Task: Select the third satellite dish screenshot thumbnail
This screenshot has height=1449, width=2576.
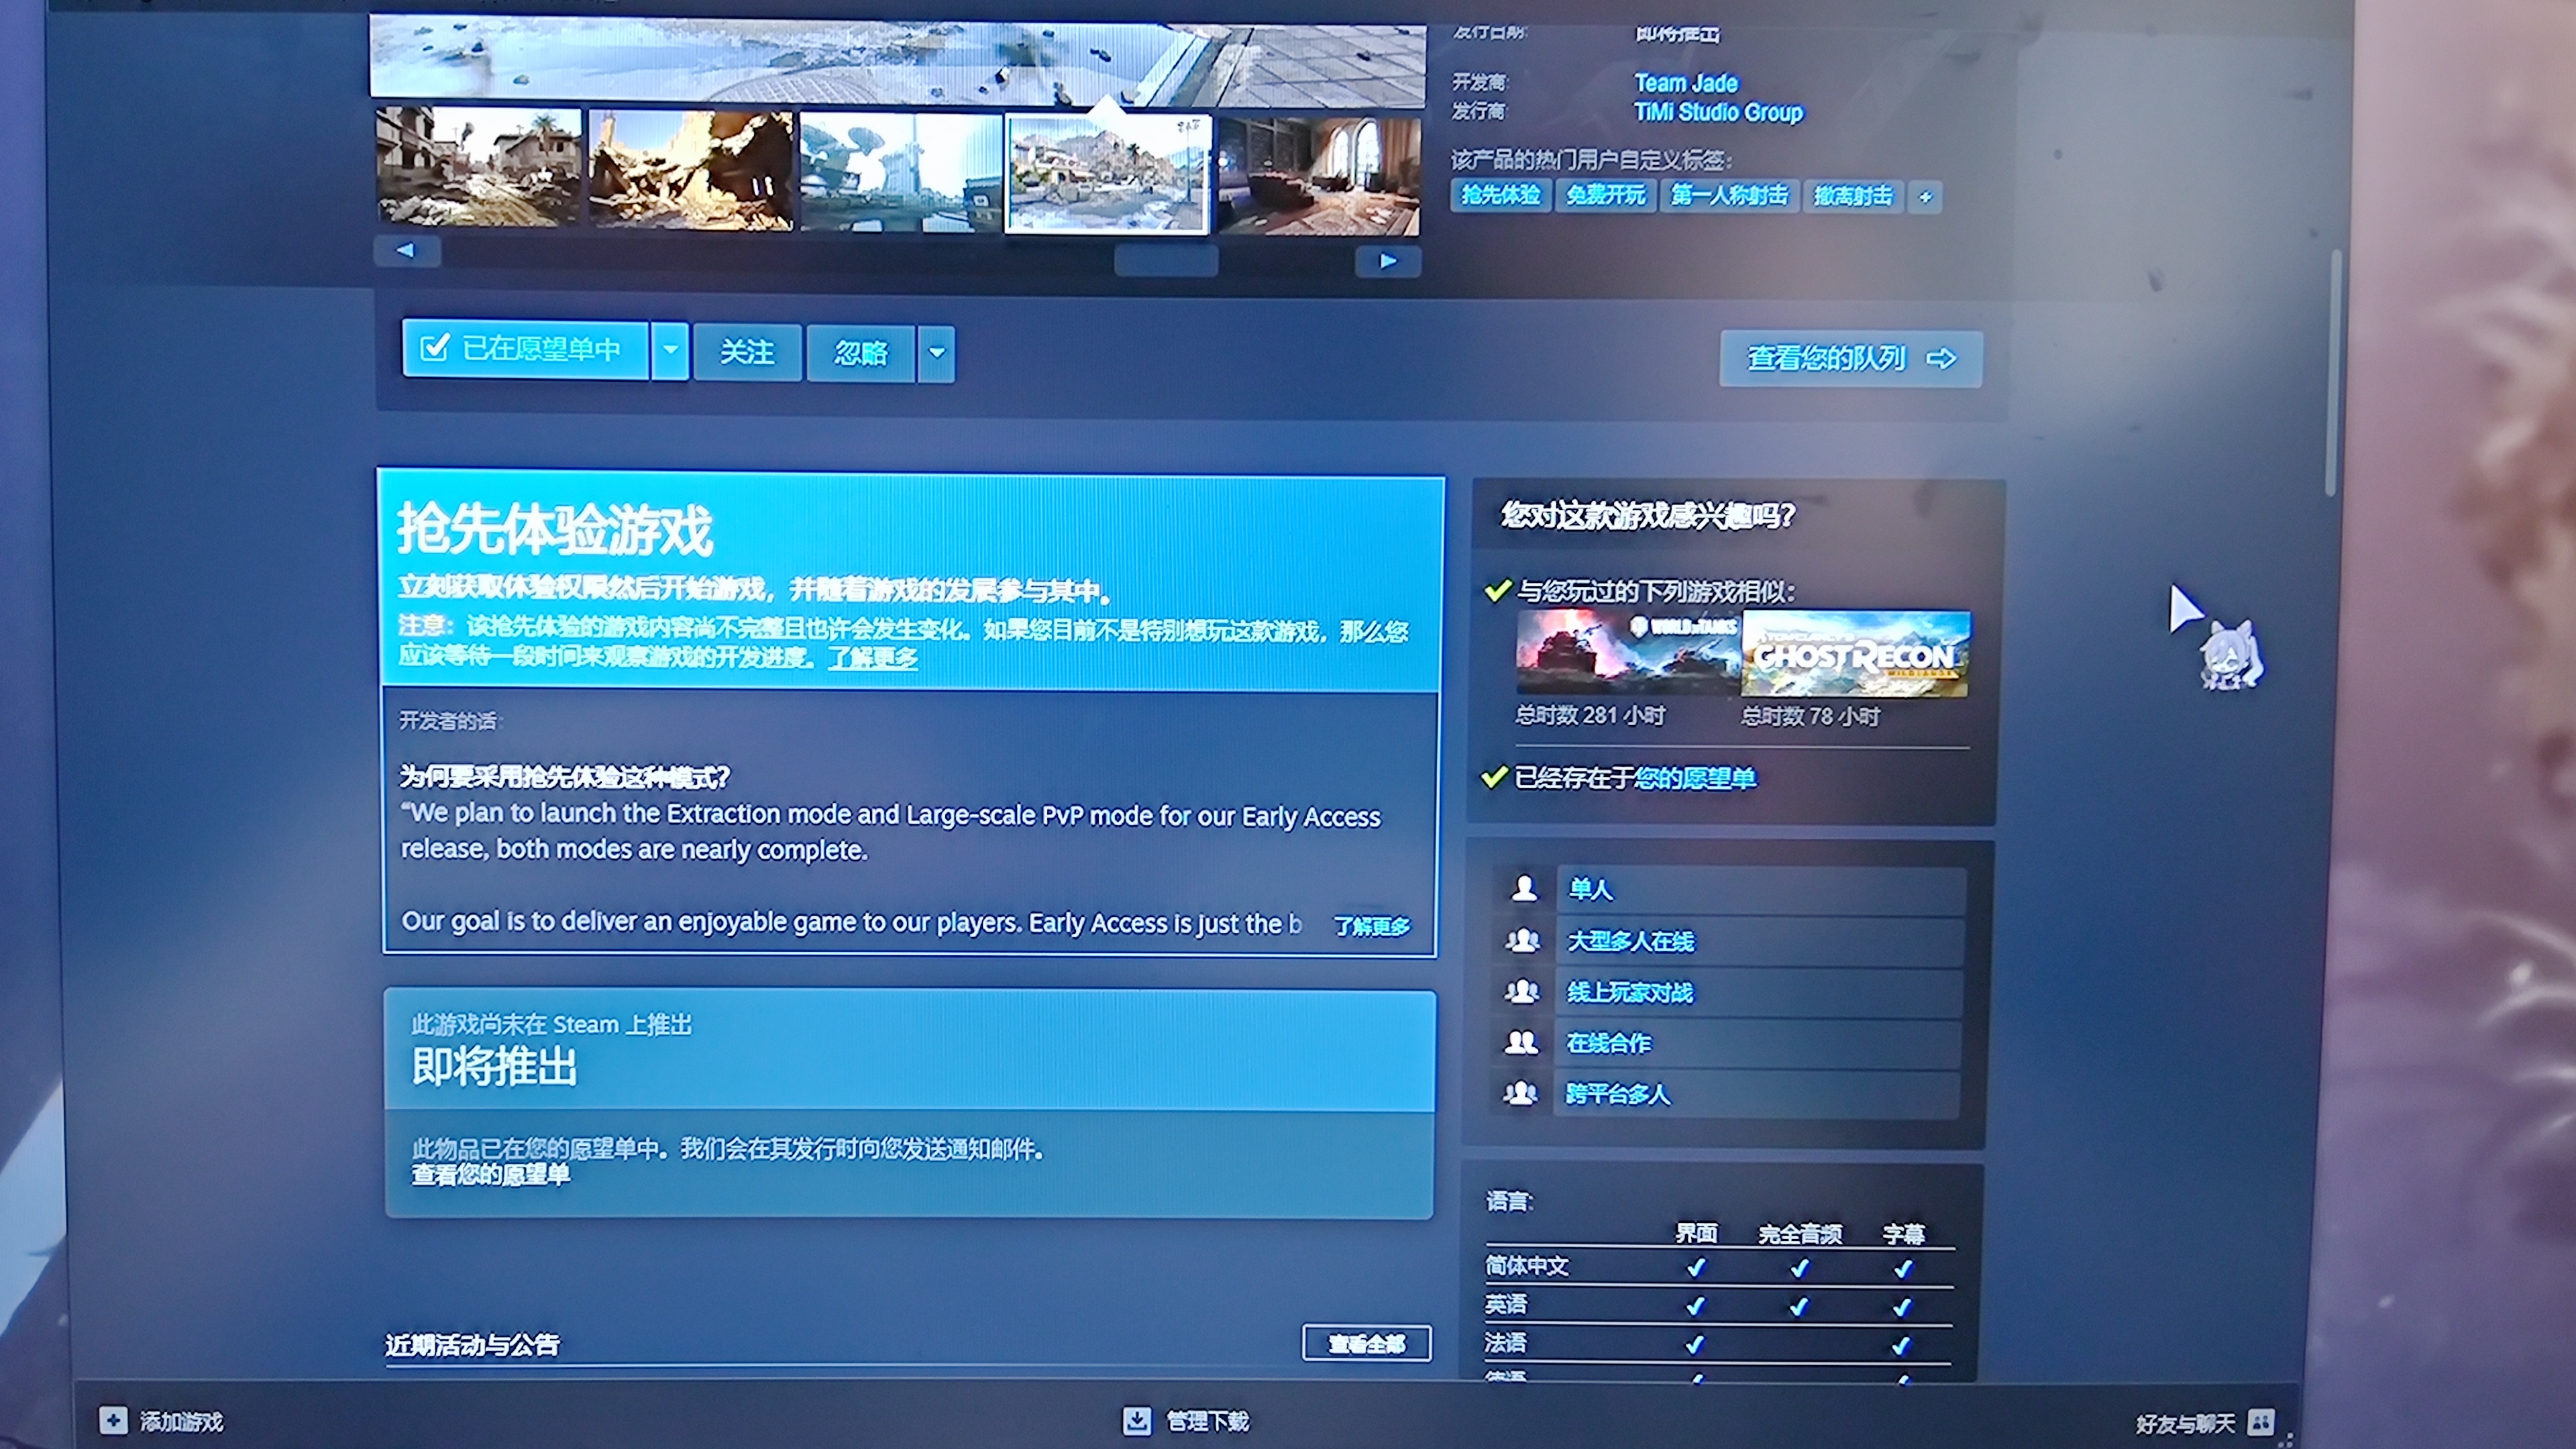Action: click(901, 173)
